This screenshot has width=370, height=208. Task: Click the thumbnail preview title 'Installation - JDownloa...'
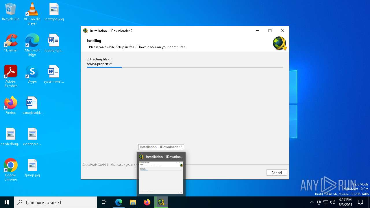(164, 157)
